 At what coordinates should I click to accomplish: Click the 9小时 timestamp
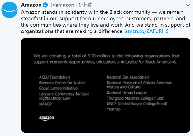(x=85, y=5)
